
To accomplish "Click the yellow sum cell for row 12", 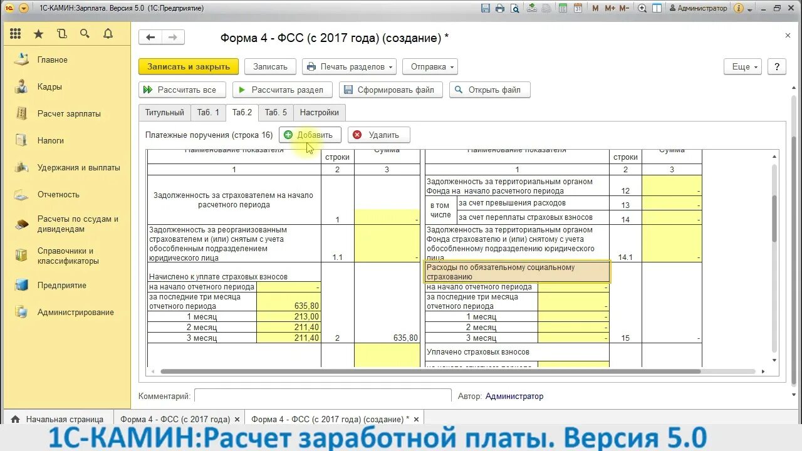I will (672, 185).
